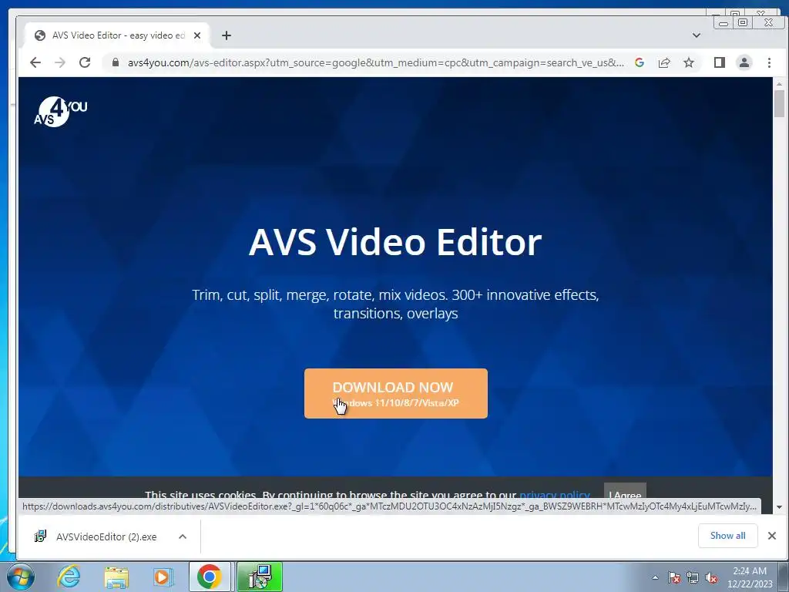Click the DOWNLOAD NOW button
Screen dimensions: 789x592
[395, 393]
